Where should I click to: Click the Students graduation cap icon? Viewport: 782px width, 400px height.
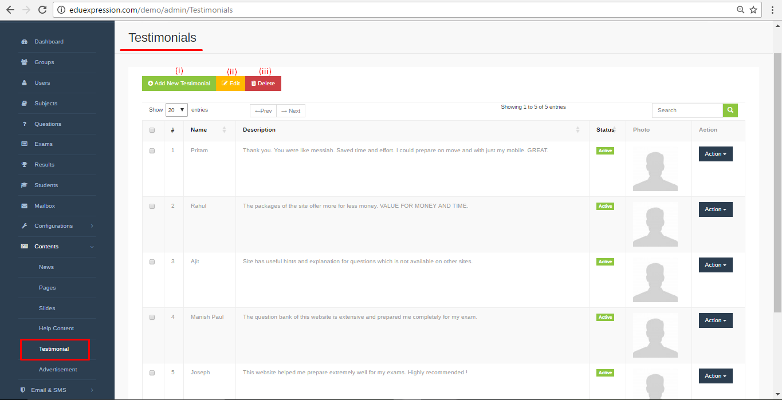(24, 185)
